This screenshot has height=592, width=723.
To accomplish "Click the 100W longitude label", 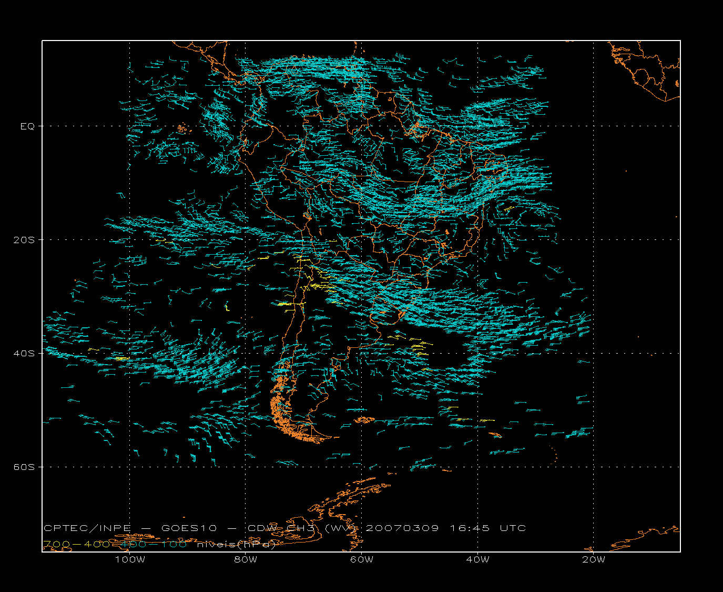I will click(130, 560).
